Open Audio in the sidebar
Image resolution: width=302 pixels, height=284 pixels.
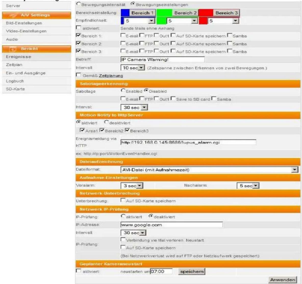(x=36, y=39)
